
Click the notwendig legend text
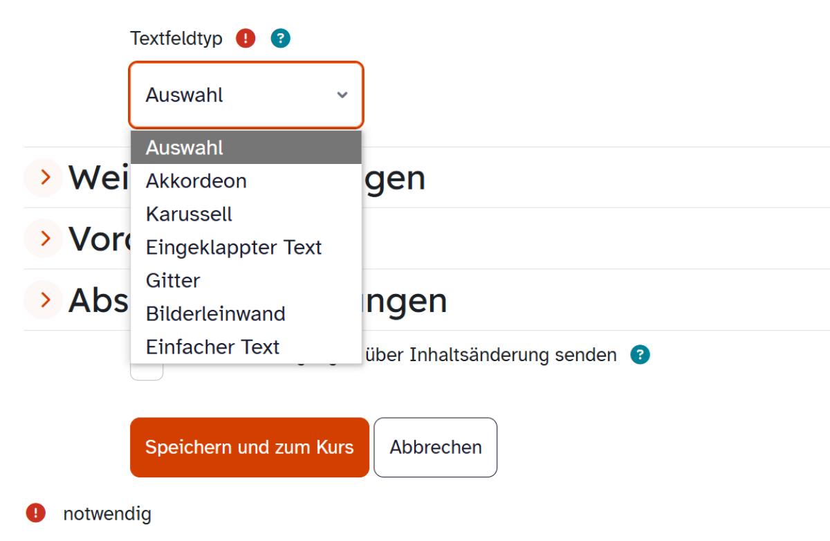coord(107,513)
